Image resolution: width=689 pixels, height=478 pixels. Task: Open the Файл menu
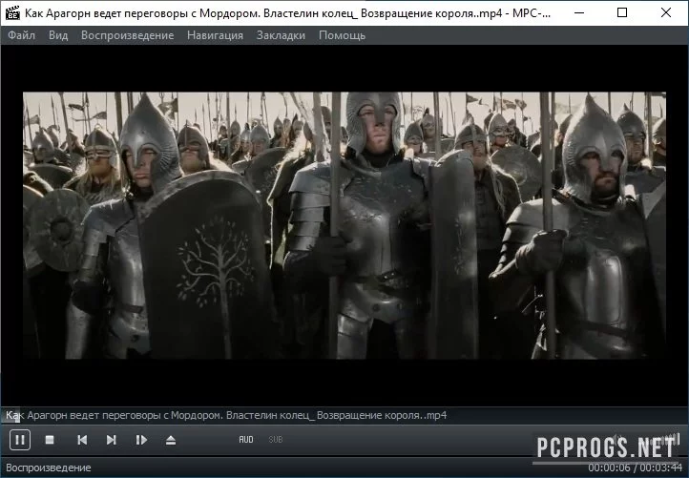(x=22, y=35)
